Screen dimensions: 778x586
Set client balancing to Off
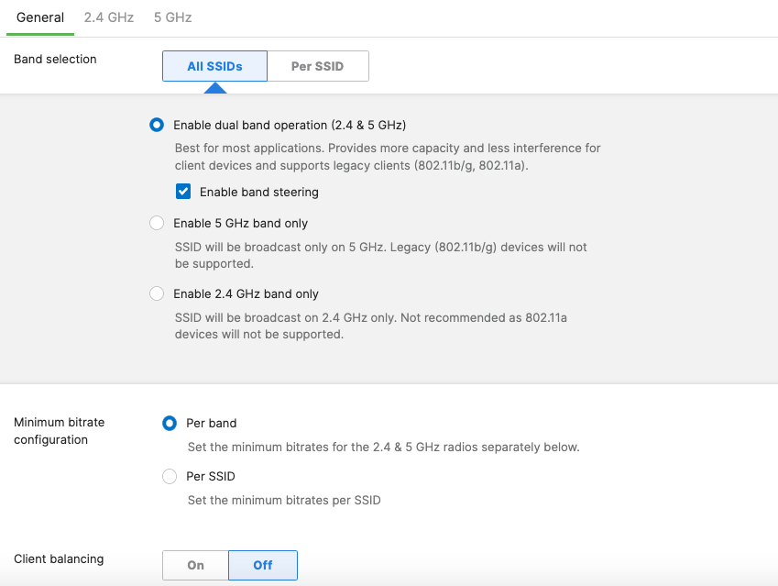pos(263,565)
